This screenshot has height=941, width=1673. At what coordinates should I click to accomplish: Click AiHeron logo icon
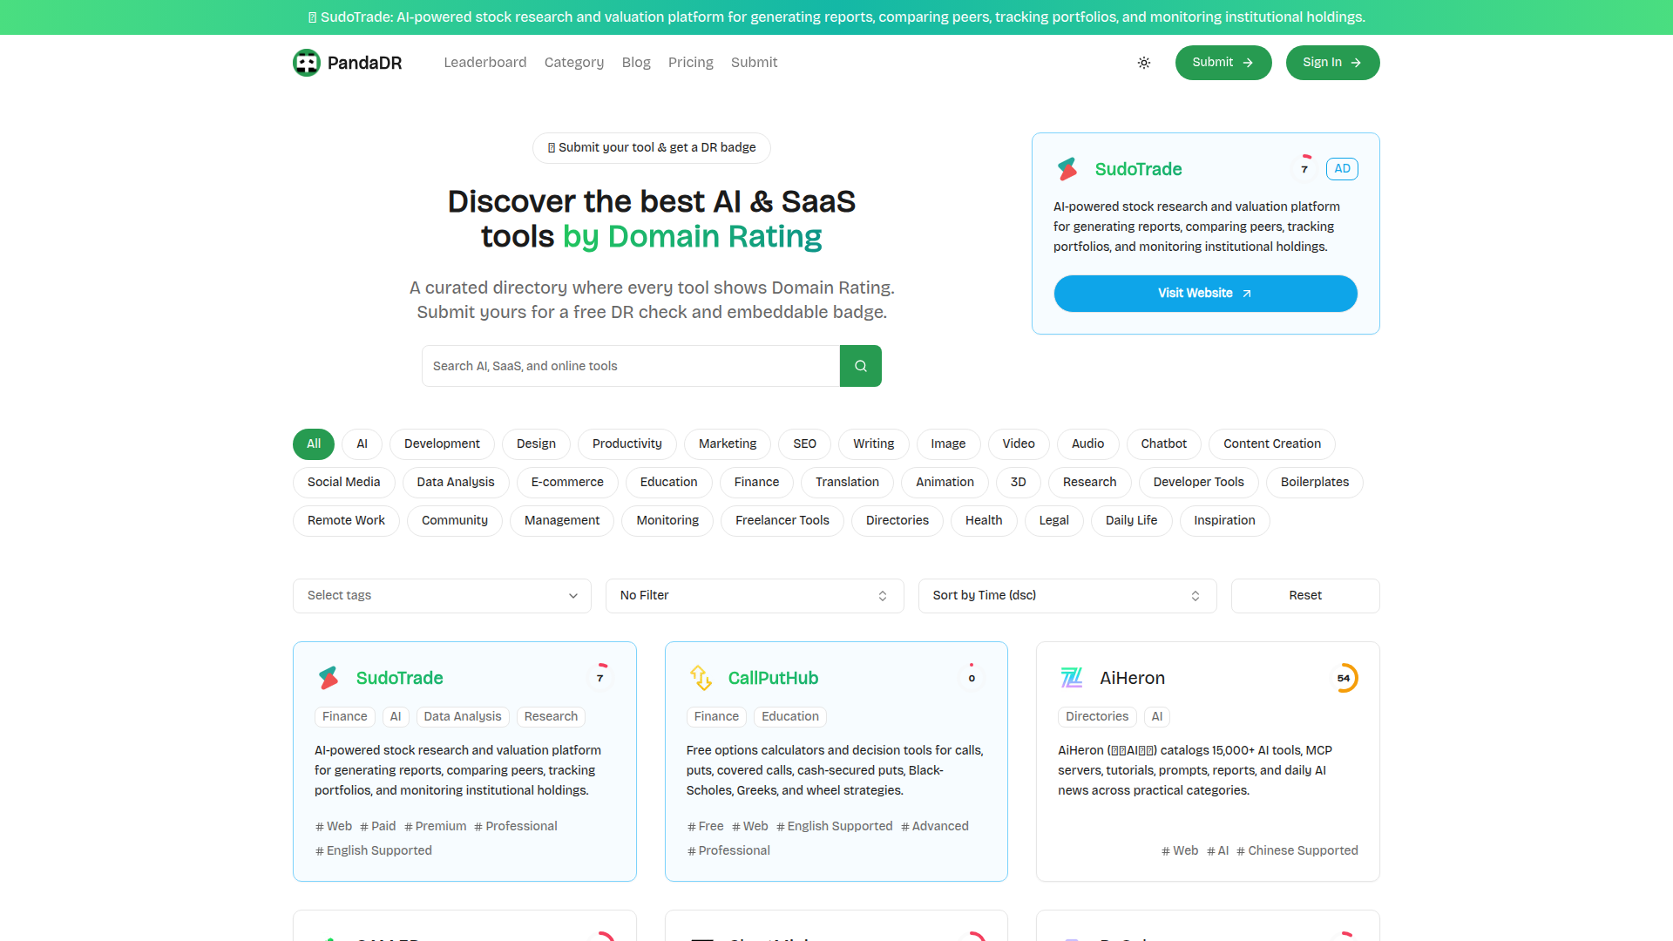click(1072, 678)
